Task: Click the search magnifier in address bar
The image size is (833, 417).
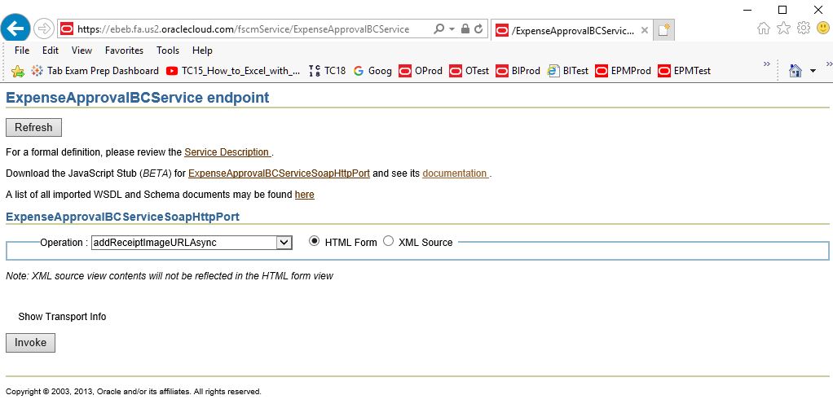Action: pos(439,29)
